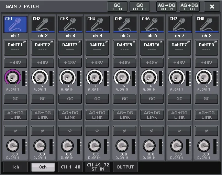The height and width of the screenshot is (175, 222).
Task: Select the CH1 analog gain knob
Action: coord(13,77)
